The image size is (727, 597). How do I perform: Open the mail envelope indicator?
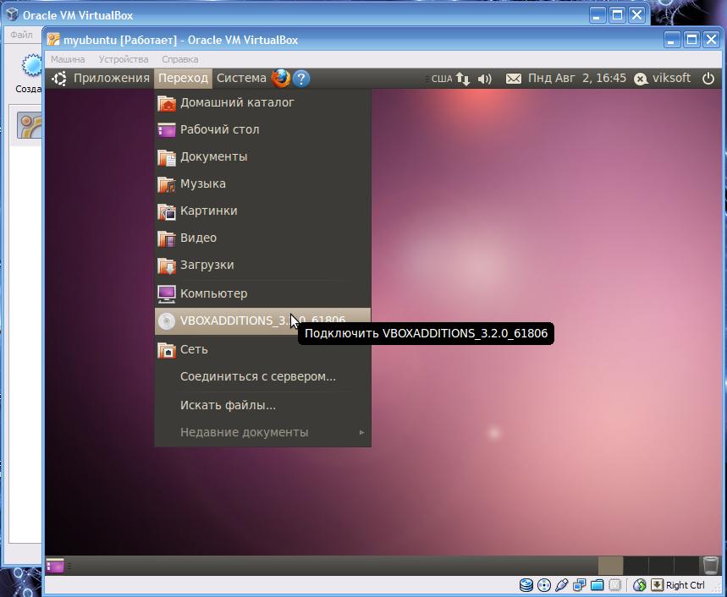(x=513, y=79)
